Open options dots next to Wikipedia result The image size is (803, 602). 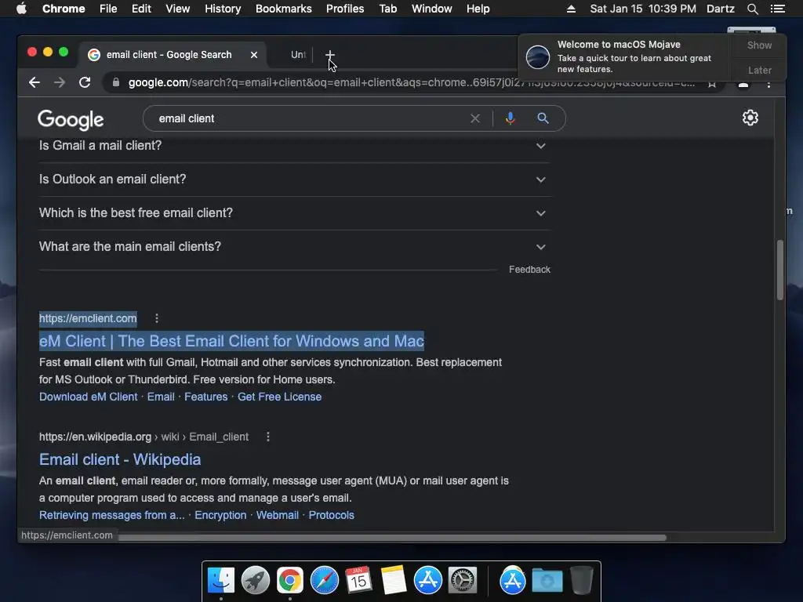coord(268,437)
